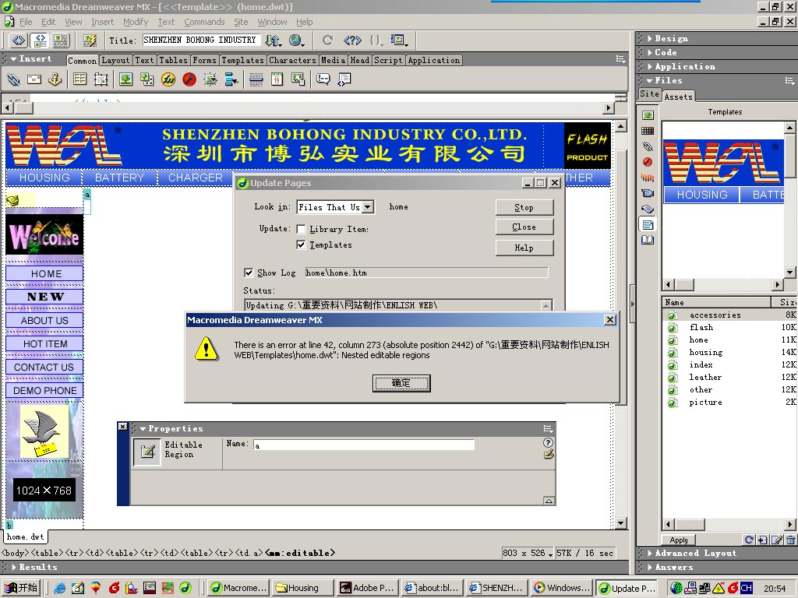Click the Insert Table icon
Image resolution: width=798 pixels, height=598 pixels.
79,79
